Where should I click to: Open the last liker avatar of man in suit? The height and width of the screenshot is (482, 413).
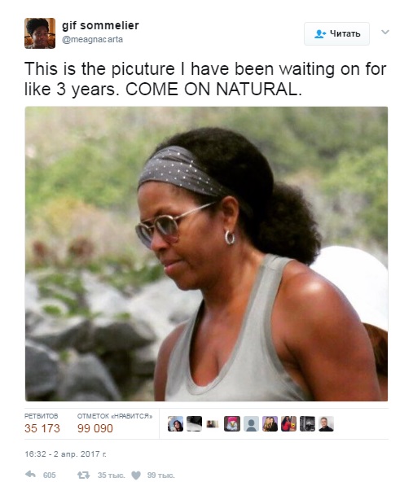coord(326,423)
